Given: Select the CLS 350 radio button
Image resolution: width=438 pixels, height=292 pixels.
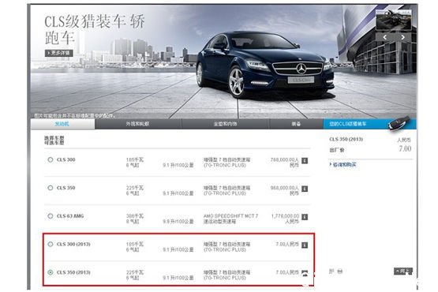Looking at the screenshot, I should [x=51, y=188].
